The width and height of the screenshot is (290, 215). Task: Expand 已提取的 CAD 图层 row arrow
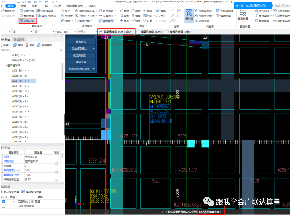click(13, 201)
